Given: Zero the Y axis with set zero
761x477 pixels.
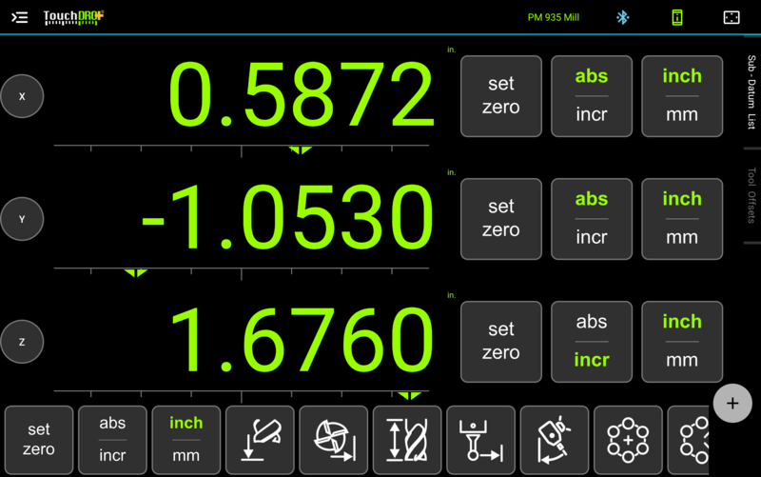Looking at the screenshot, I should click(501, 219).
